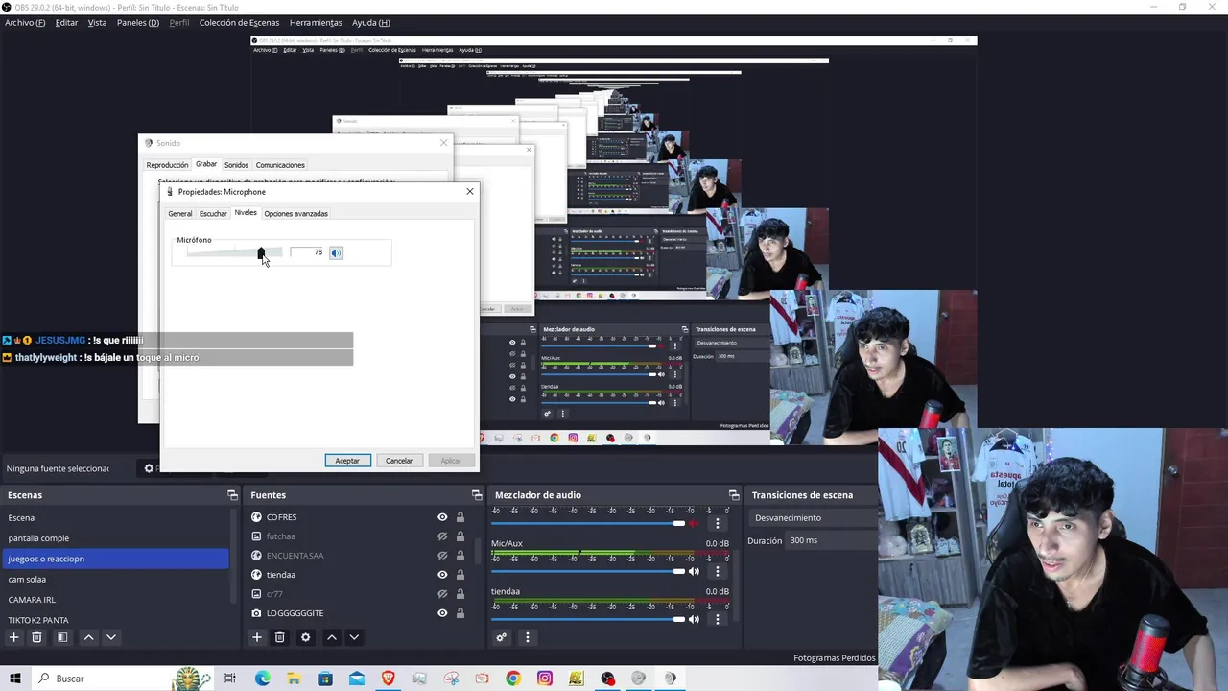Switch to the Opciones avanzadas tab
This screenshot has width=1228, height=691.
coord(295,214)
